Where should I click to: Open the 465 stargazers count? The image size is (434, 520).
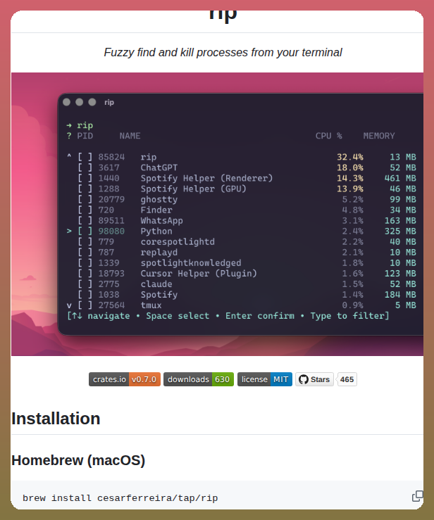pos(347,379)
